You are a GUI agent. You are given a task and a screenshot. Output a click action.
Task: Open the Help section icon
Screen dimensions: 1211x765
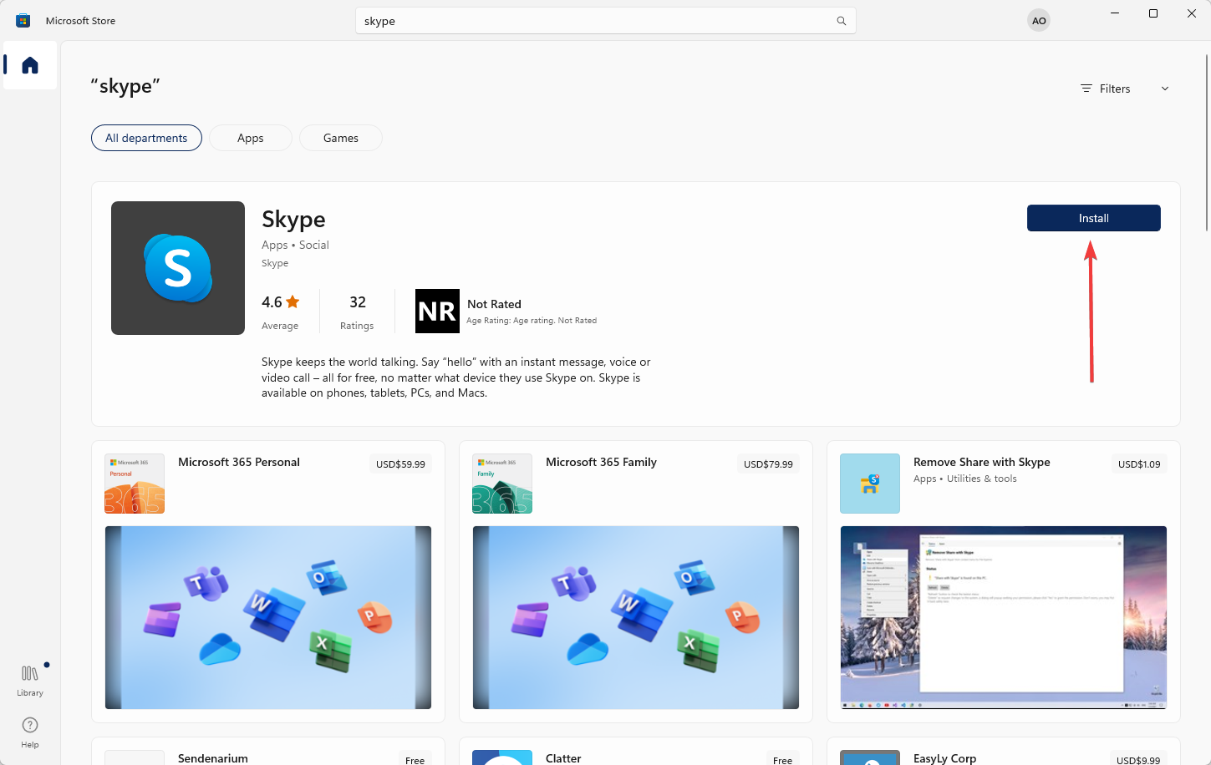pos(30,725)
